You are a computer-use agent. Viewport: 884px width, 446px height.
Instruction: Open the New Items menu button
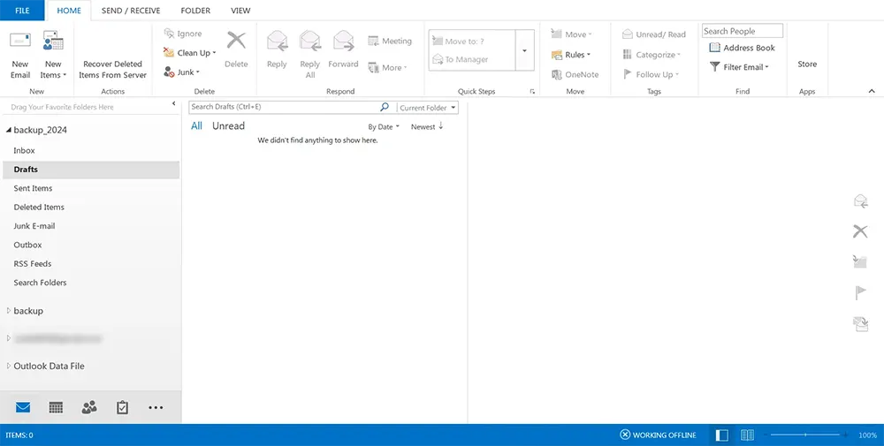(53, 55)
